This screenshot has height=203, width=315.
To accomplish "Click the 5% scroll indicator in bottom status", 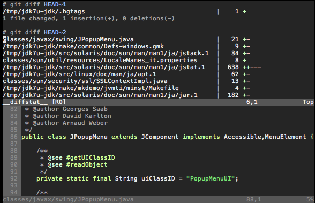I will [x=310, y=200].
